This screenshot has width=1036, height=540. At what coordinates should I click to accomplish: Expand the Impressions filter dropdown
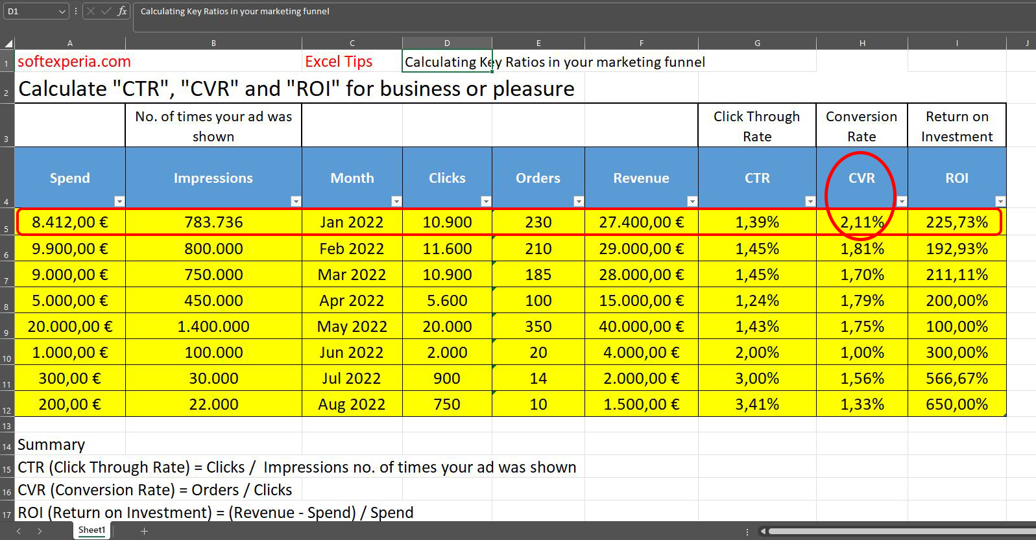[x=296, y=202]
